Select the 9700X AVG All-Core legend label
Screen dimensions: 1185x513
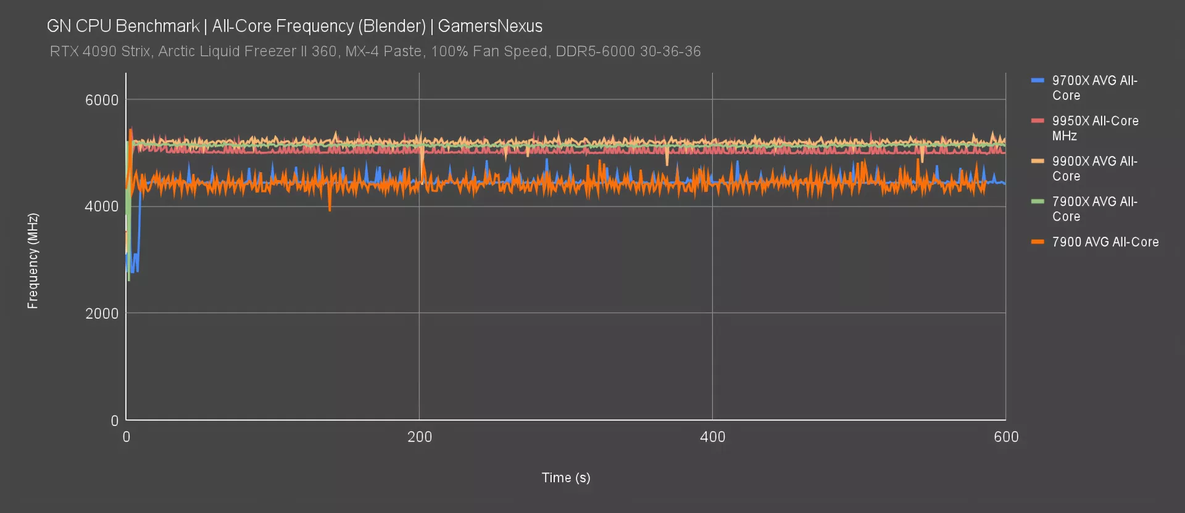tap(1094, 88)
